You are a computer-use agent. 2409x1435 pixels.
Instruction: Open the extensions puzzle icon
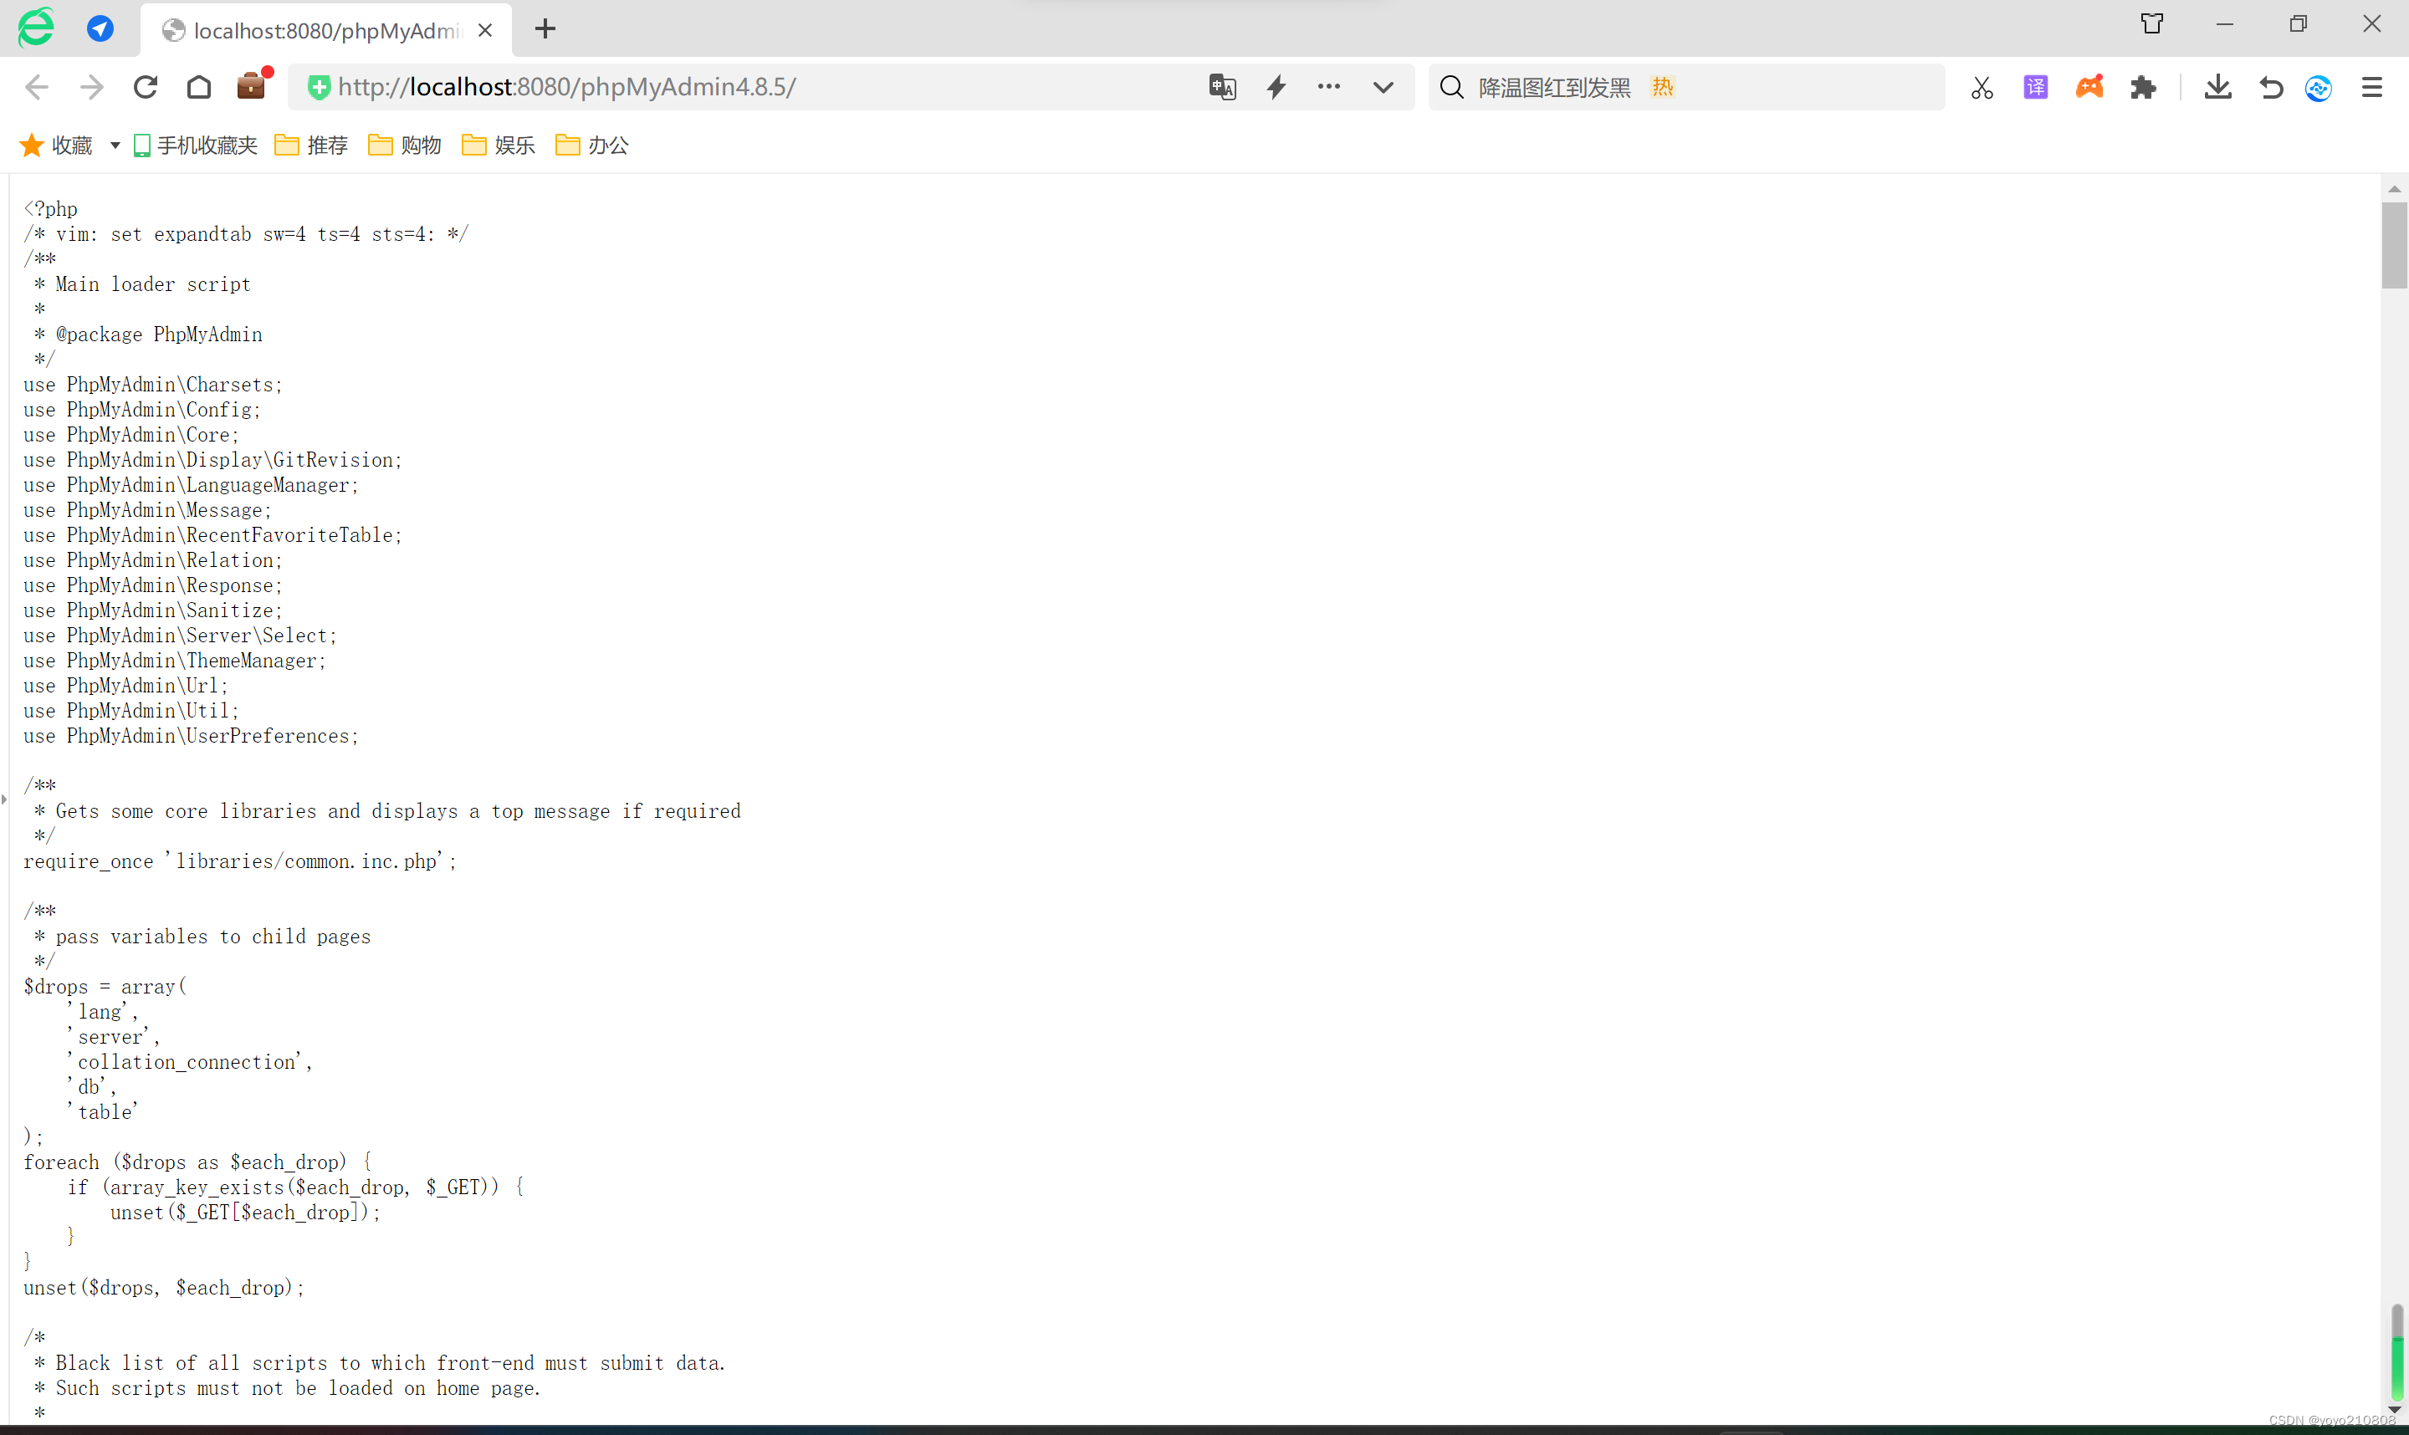[2144, 87]
